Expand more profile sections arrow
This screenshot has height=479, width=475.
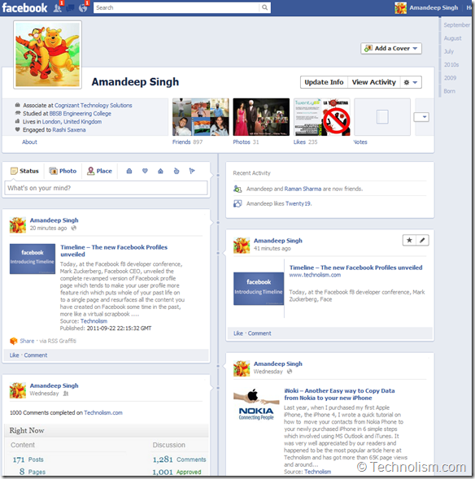(x=421, y=117)
